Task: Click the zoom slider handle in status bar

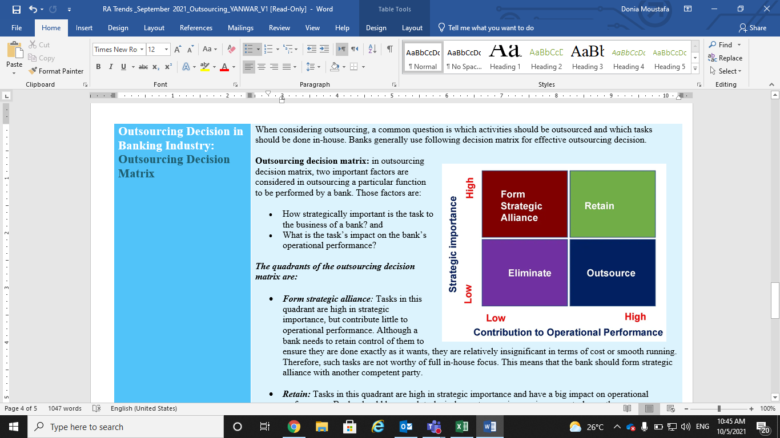Action: [x=719, y=408]
